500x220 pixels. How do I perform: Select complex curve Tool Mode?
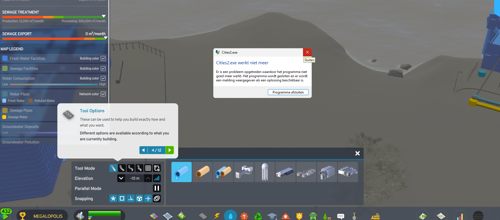pos(131,168)
